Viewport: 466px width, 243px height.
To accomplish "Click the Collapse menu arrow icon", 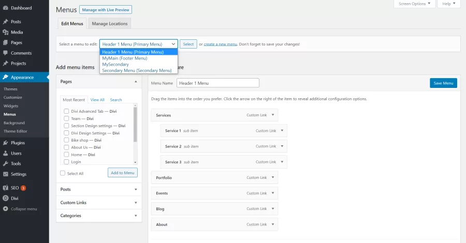I will tap(5, 208).
